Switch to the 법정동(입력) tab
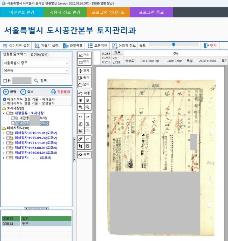Image resolution: width=228 pixels, height=241 pixels. click(x=39, y=54)
